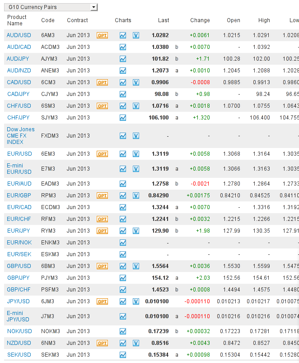Open volume icon for E-mini EUR/USD
The height and width of the screenshot is (363, 299).
[x=136, y=169]
